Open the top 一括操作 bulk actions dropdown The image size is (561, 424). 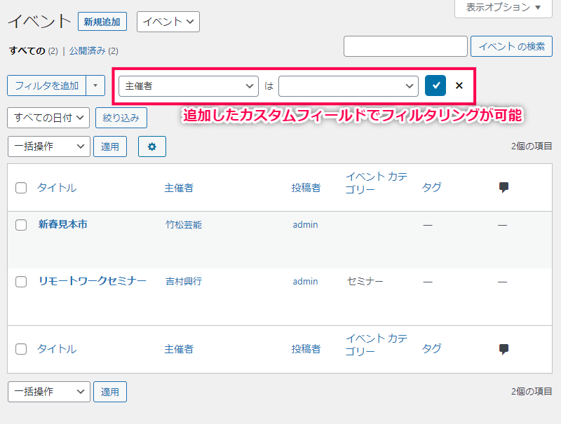pyautogui.click(x=49, y=146)
